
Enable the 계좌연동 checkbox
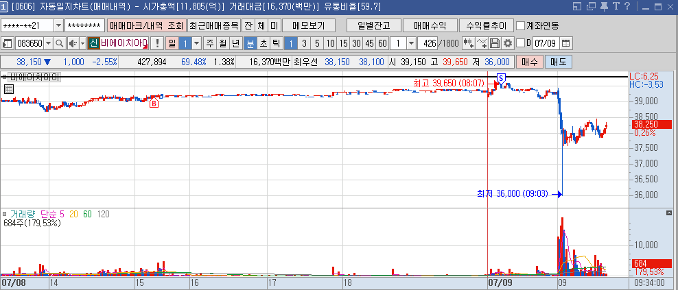coord(521,25)
